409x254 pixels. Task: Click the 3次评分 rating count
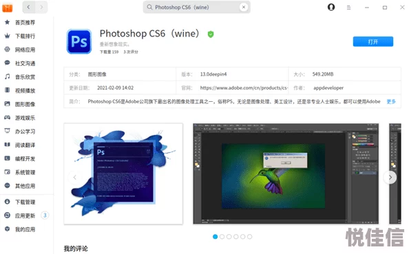tap(131, 52)
